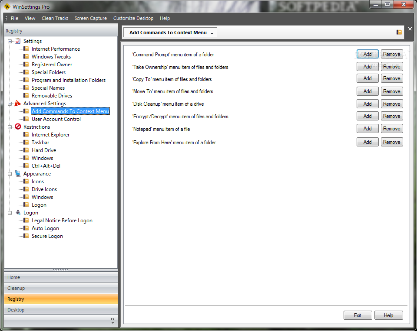
Task: Switch to the Desktop pane
Action: pos(61,310)
